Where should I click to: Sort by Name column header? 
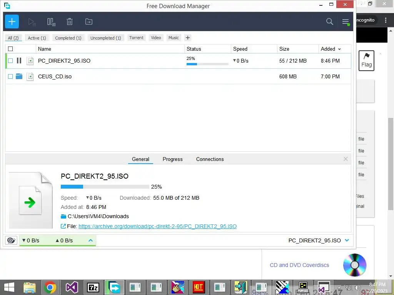[110, 49]
